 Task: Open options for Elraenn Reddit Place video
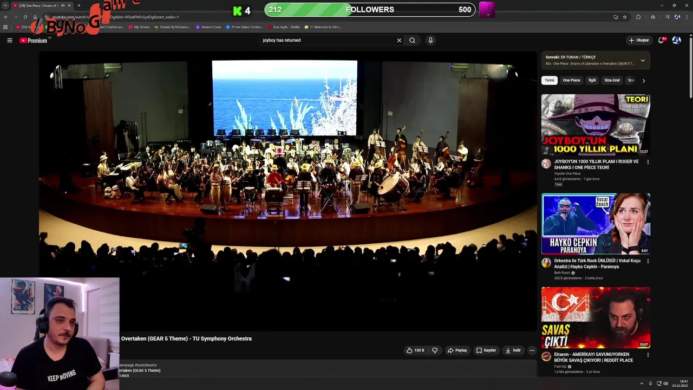pos(648,355)
